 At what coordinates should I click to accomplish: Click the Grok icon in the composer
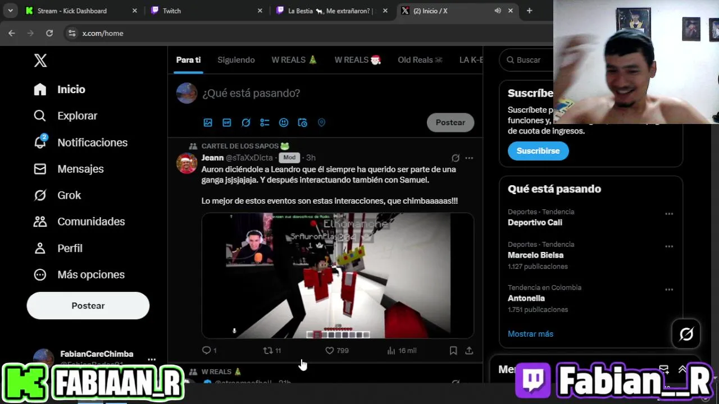tap(246, 122)
